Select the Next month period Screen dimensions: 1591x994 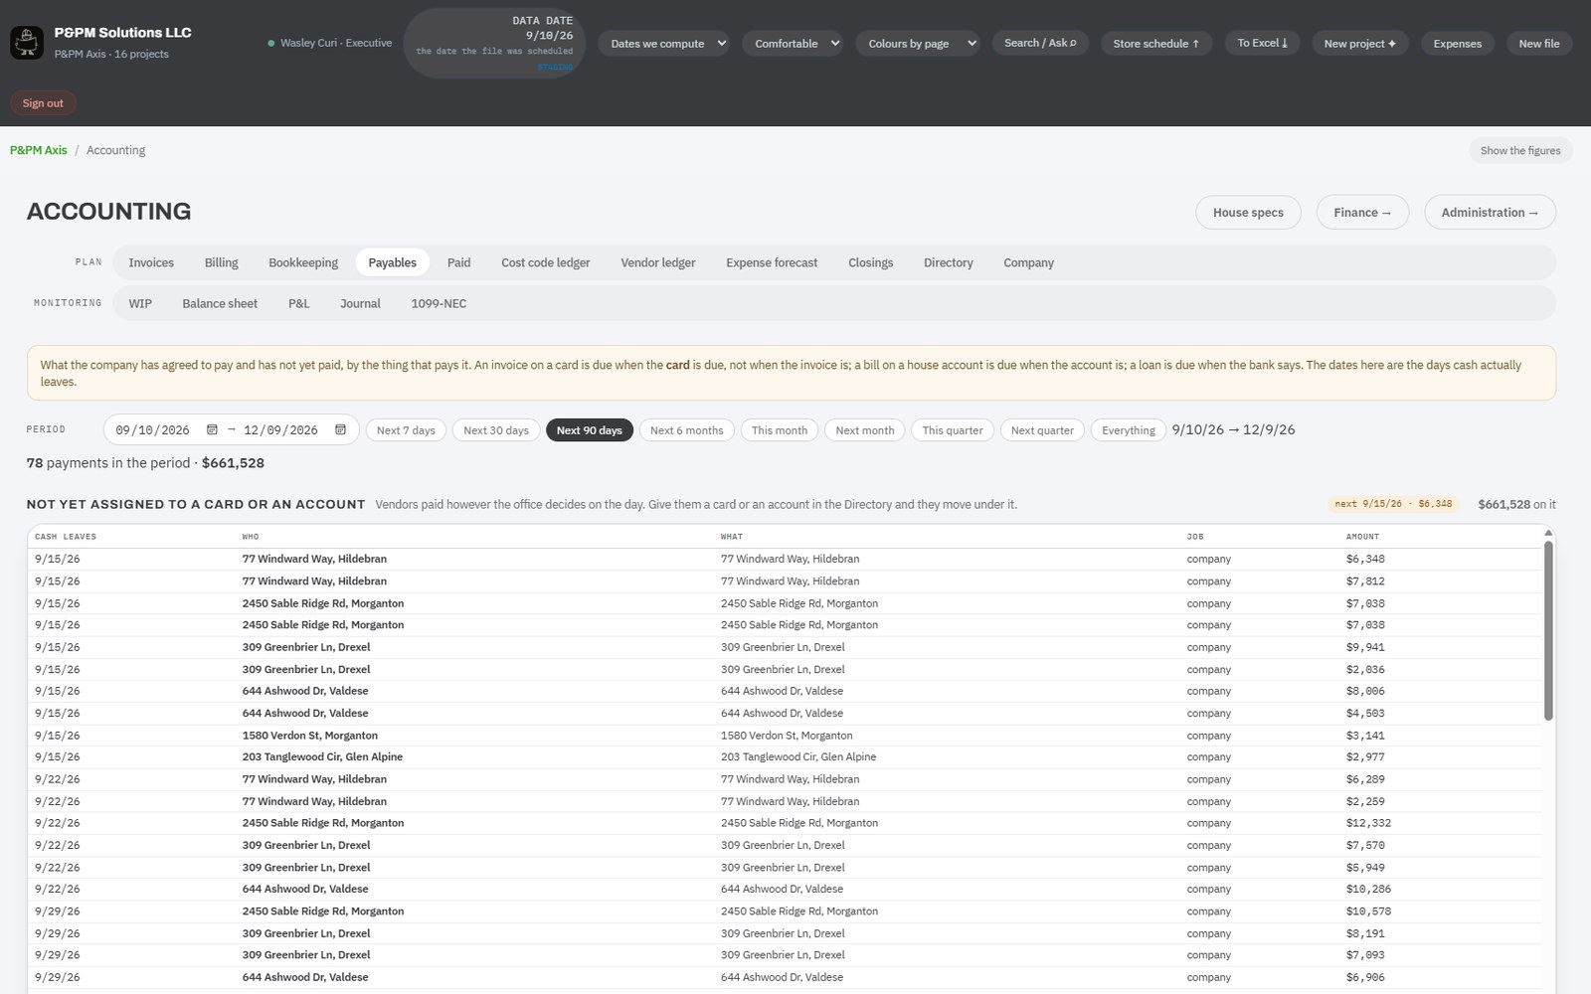click(864, 430)
